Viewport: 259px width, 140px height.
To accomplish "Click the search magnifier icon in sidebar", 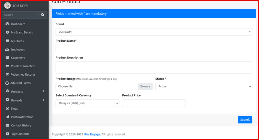I will [42, 15].
